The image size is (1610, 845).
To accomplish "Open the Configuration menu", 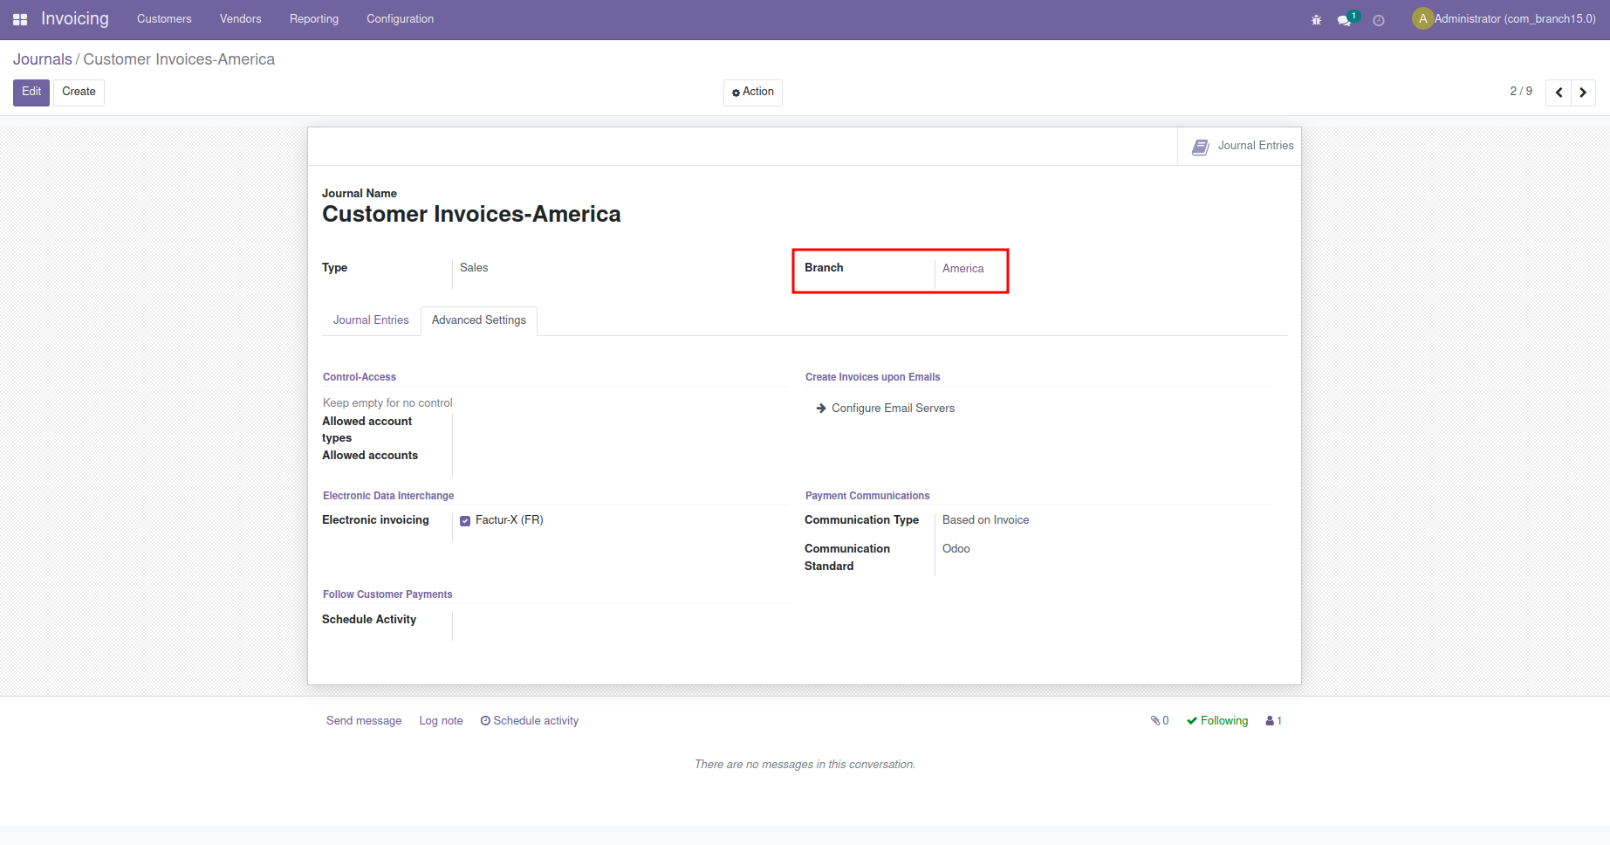I will [x=400, y=19].
